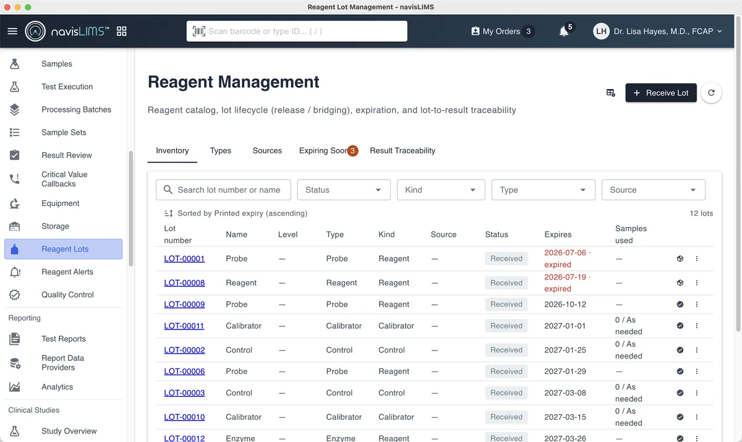Open the notifications bell

pos(564,31)
